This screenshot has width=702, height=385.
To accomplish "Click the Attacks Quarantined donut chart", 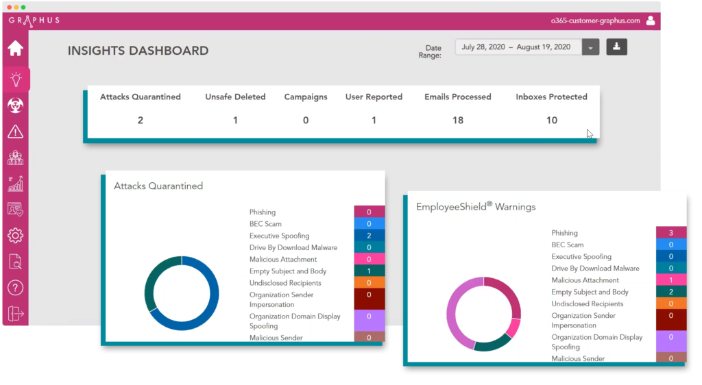I will point(182,293).
